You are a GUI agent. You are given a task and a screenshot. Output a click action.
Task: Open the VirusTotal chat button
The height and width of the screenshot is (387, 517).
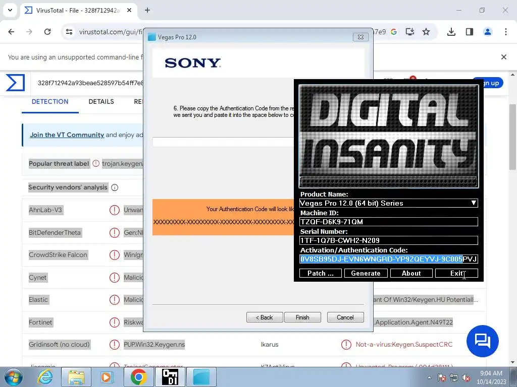tap(483, 341)
